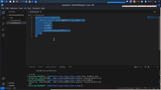The width and height of the screenshot is (161, 90).
Task: Click the Example.java breadcrumb segment
Action: coord(39,15)
